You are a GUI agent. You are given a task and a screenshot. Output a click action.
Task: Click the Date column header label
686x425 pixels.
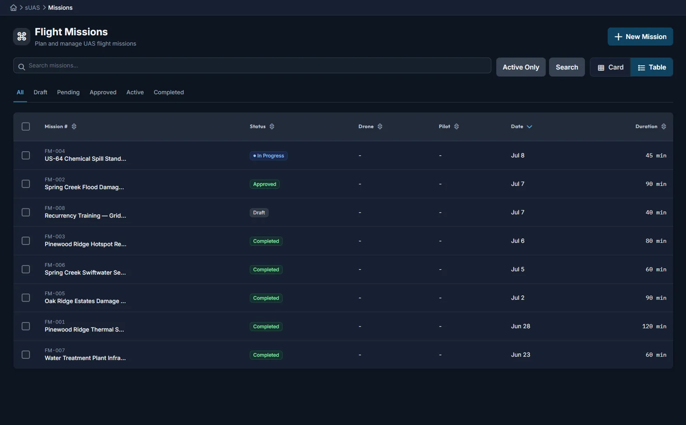pos(517,127)
